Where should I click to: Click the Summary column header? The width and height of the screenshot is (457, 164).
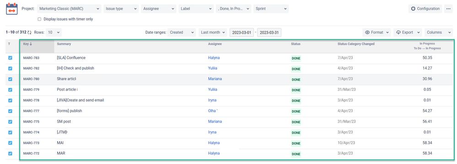click(64, 44)
